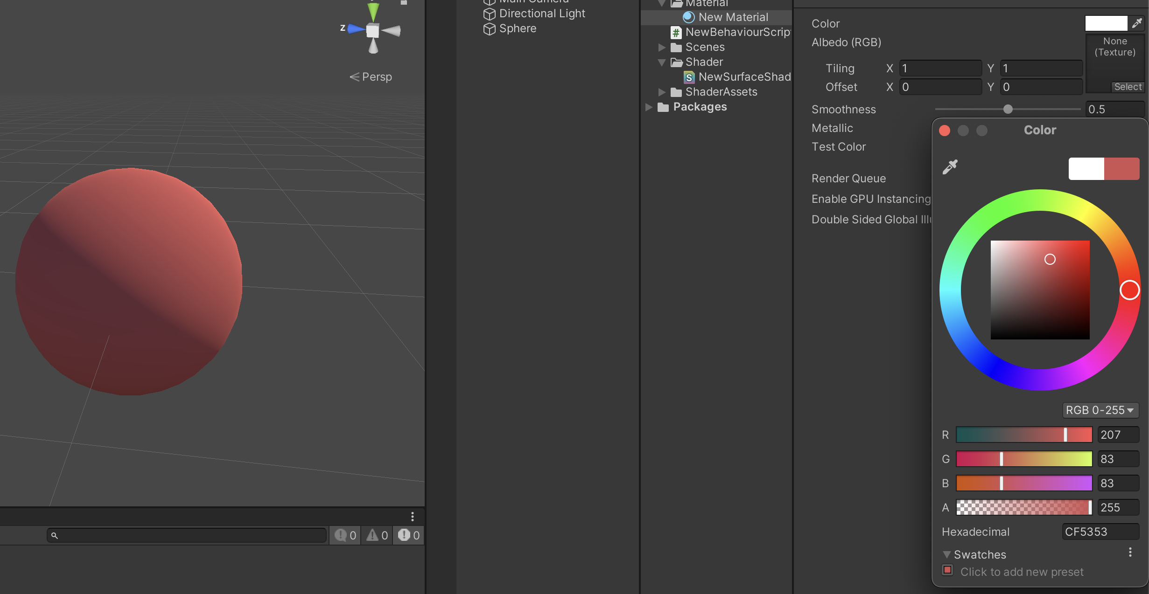This screenshot has height=594, width=1149.
Task: Click the Sphere cube icon in hierarchy
Action: click(x=489, y=29)
